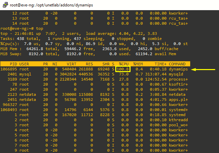Click the RES value '261888'

click(x=86, y=69)
